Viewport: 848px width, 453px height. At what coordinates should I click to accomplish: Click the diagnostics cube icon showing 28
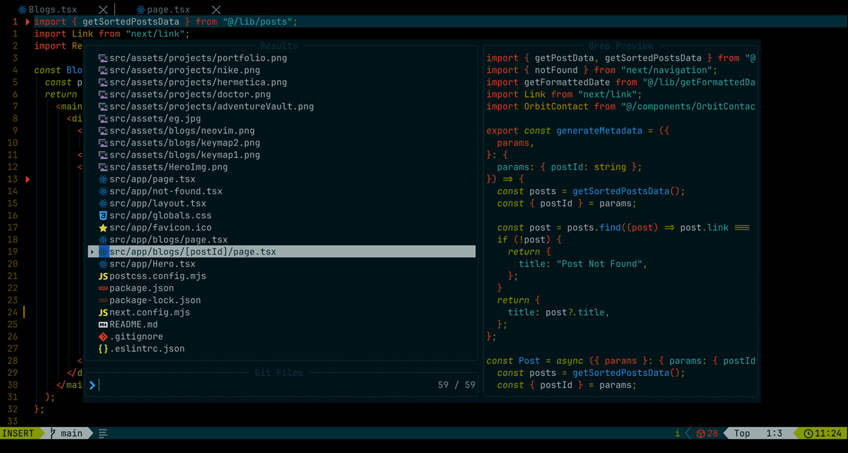point(701,433)
